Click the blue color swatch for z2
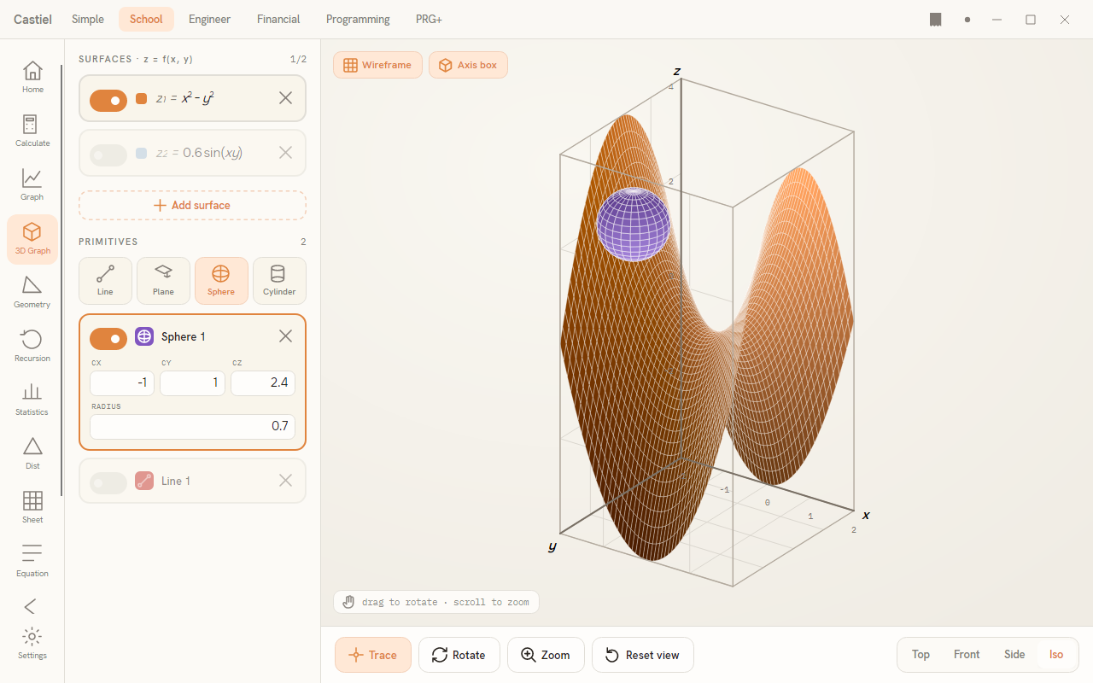The image size is (1093, 683). click(142, 153)
